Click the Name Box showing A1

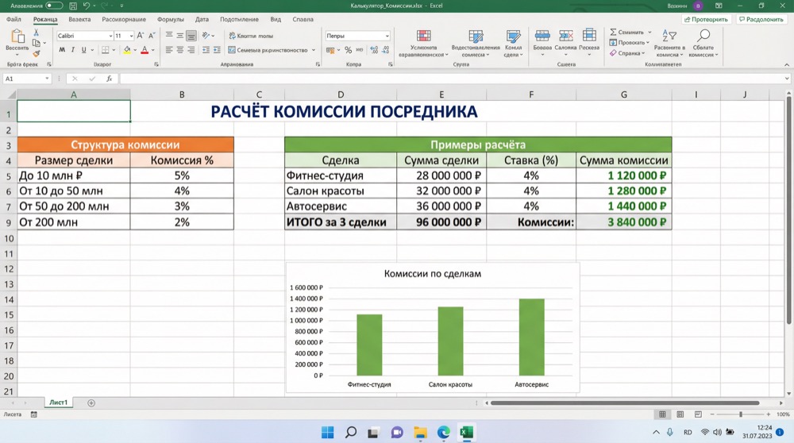click(x=24, y=79)
